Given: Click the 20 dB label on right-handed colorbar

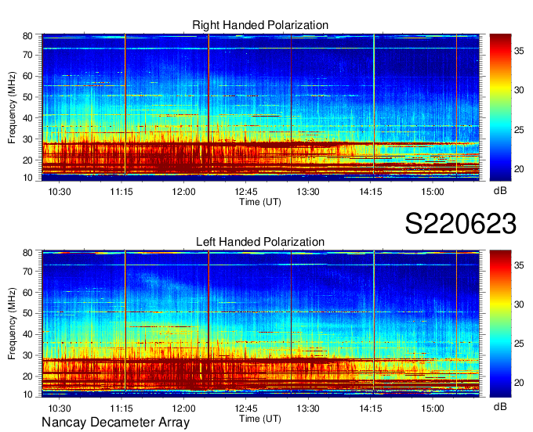Looking at the screenshot, I should pos(519,169).
